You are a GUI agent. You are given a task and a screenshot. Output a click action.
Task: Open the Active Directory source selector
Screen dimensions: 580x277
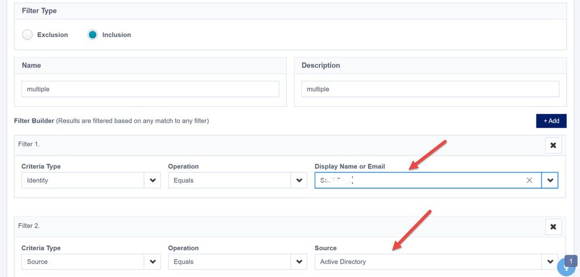tap(428, 262)
